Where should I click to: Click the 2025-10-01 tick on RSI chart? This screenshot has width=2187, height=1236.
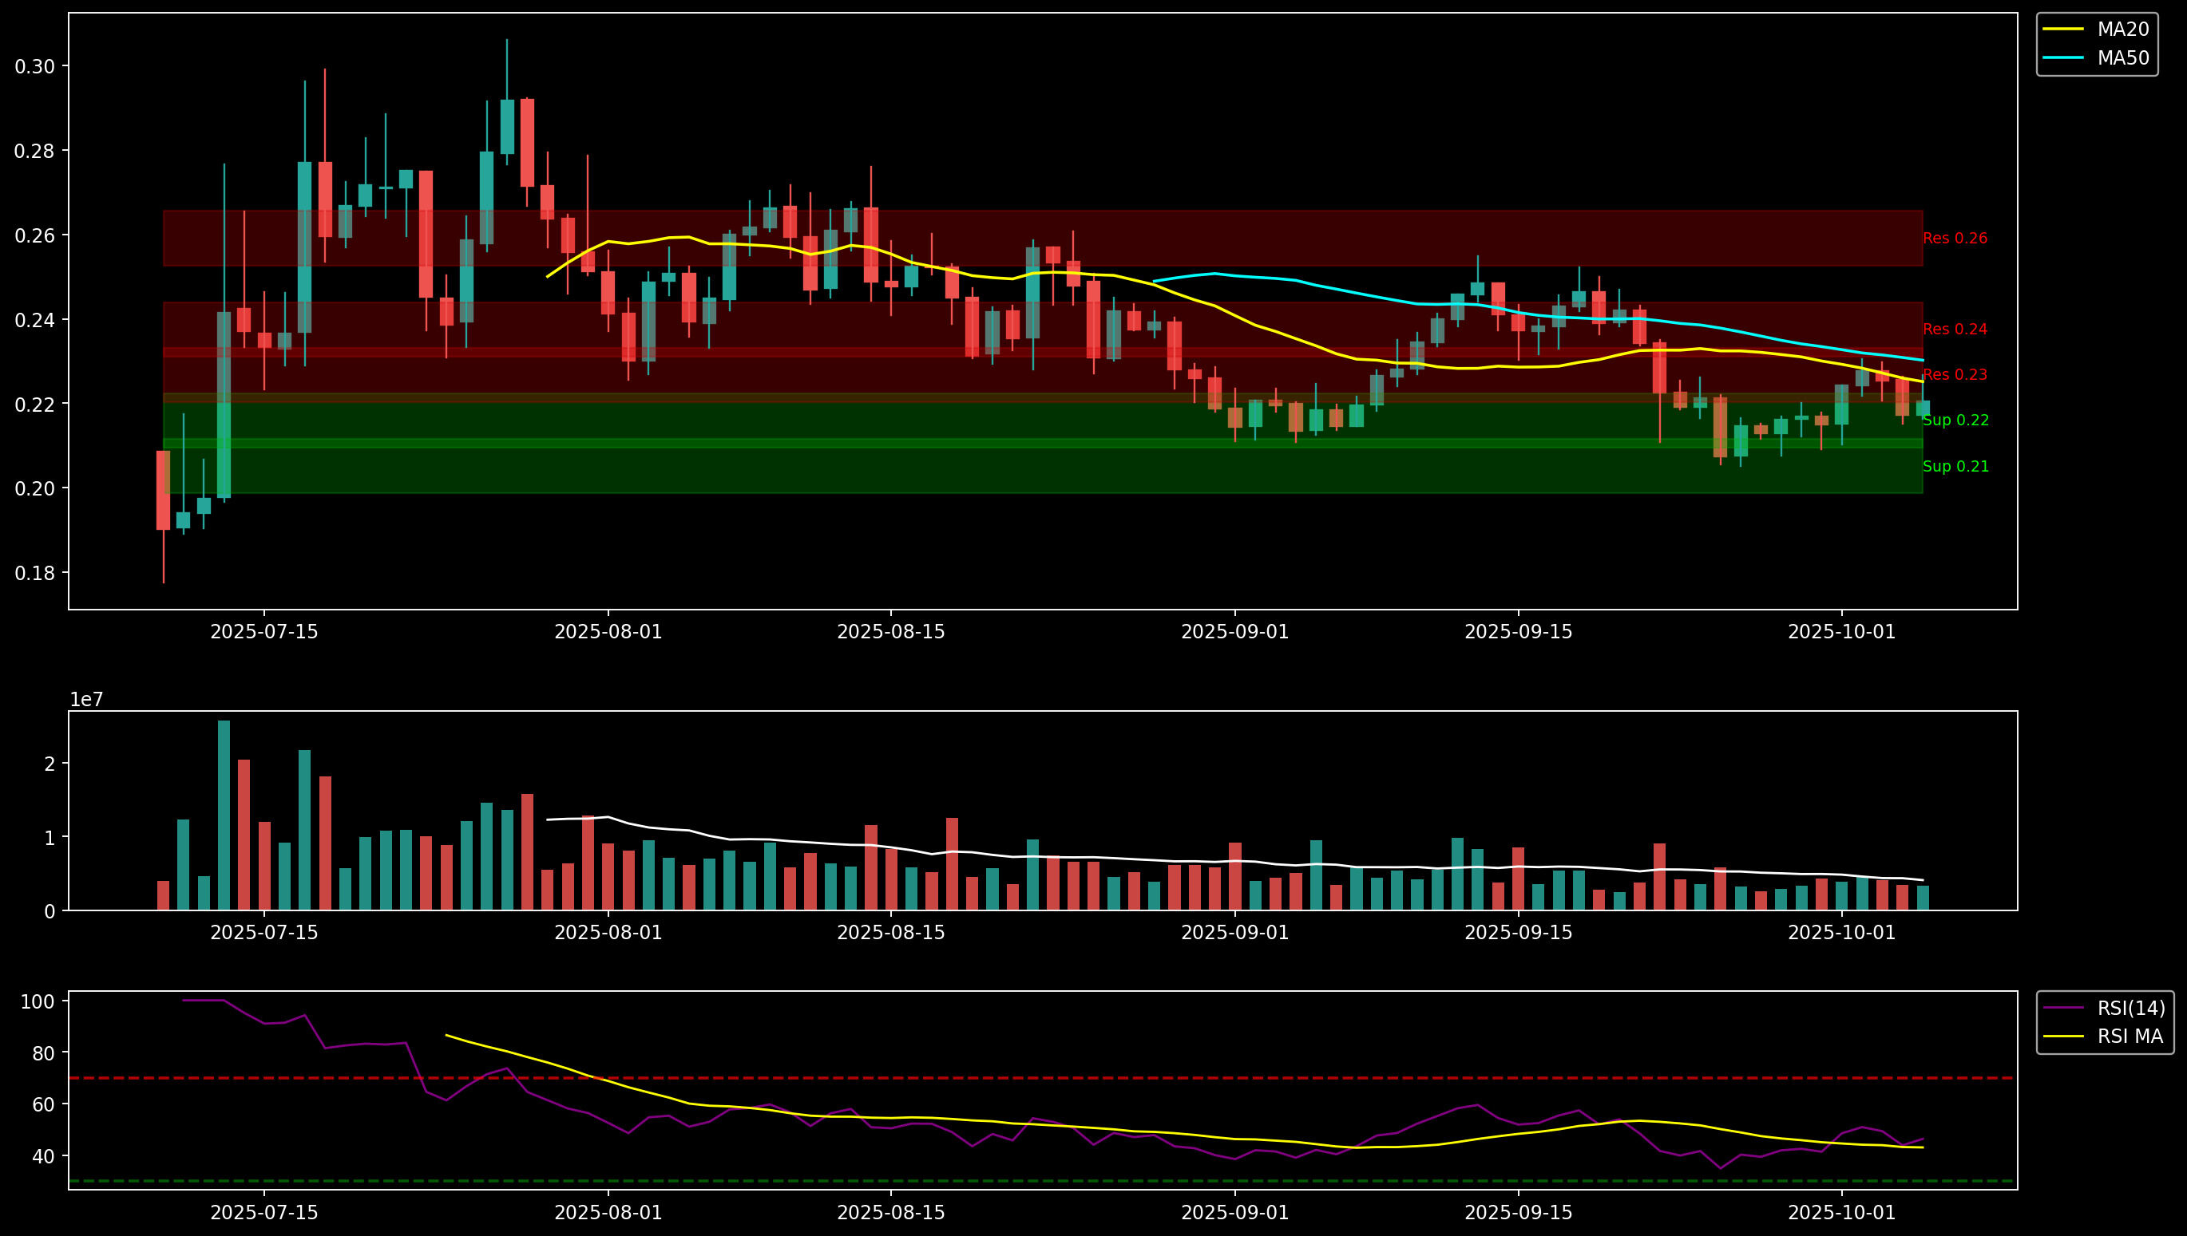1841,1213
